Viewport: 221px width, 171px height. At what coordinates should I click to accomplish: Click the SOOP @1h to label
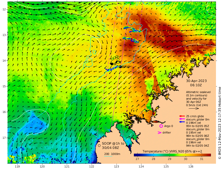pos(113,144)
